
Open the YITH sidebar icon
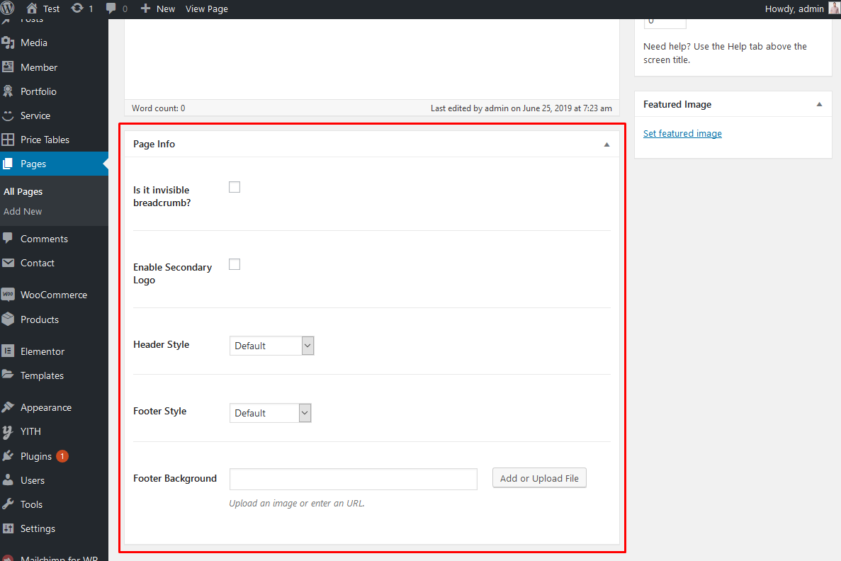point(9,431)
